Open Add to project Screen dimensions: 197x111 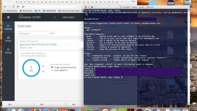tap(68, 17)
